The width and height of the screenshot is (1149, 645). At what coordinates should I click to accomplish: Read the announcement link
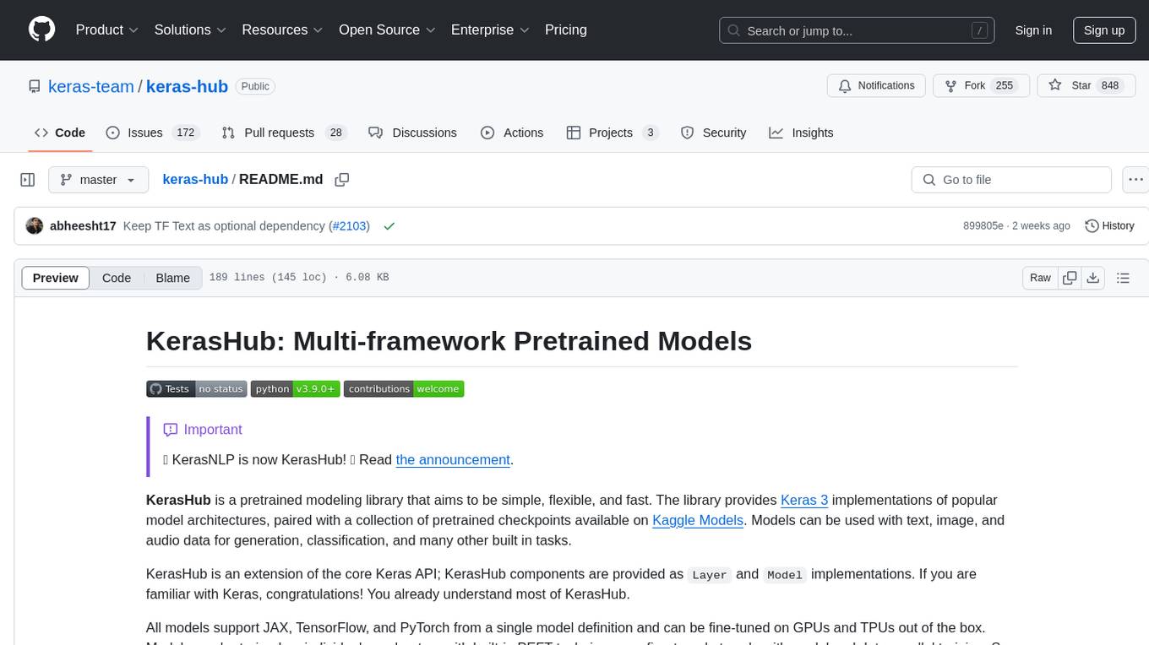453,459
